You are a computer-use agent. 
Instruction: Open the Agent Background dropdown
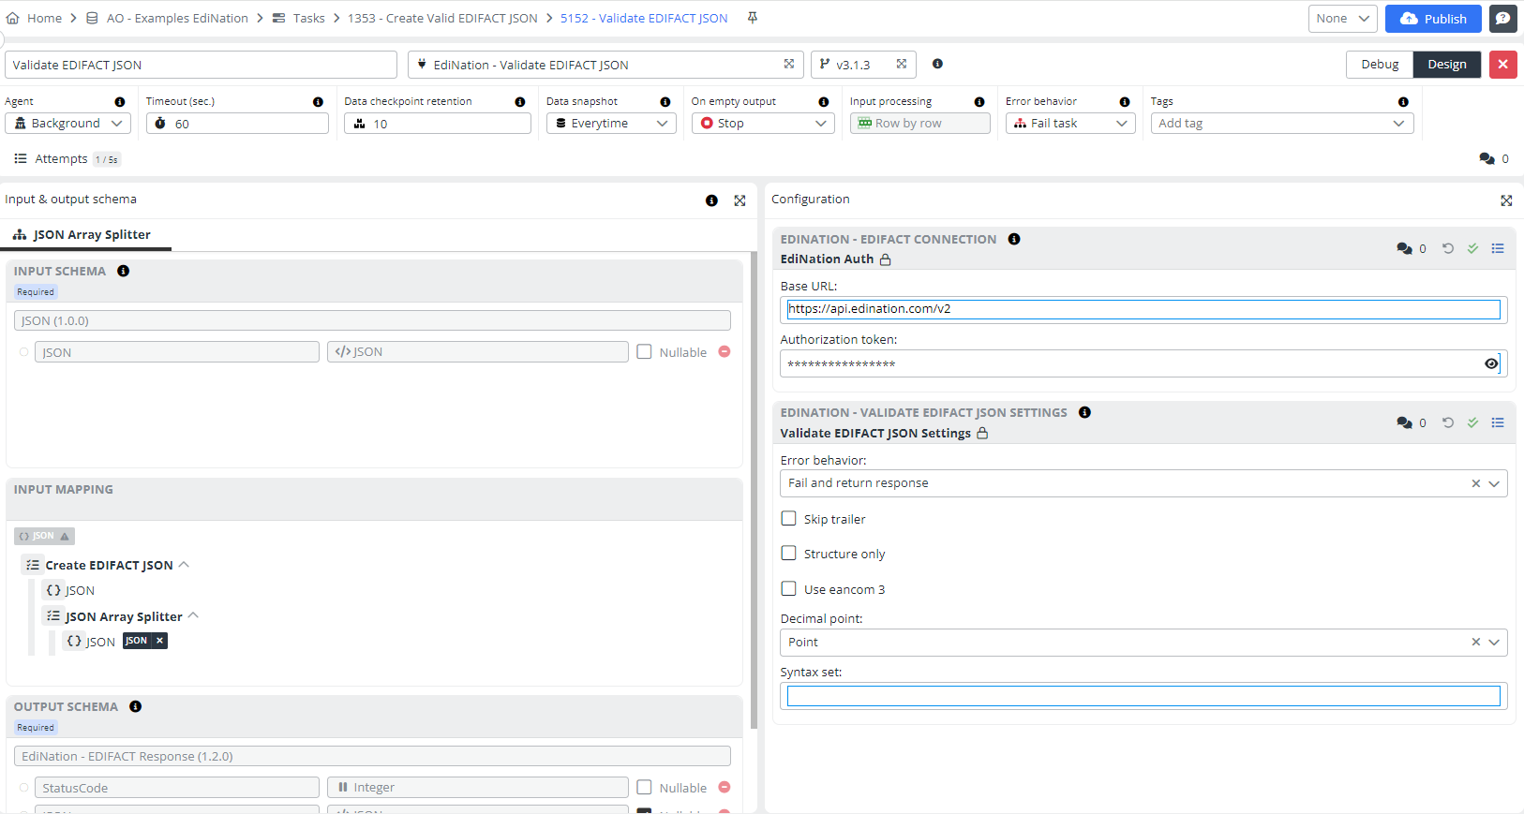click(67, 124)
